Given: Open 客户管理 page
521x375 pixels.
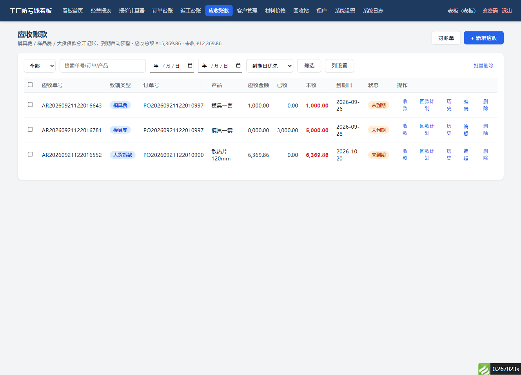Looking at the screenshot, I should tap(247, 11).
